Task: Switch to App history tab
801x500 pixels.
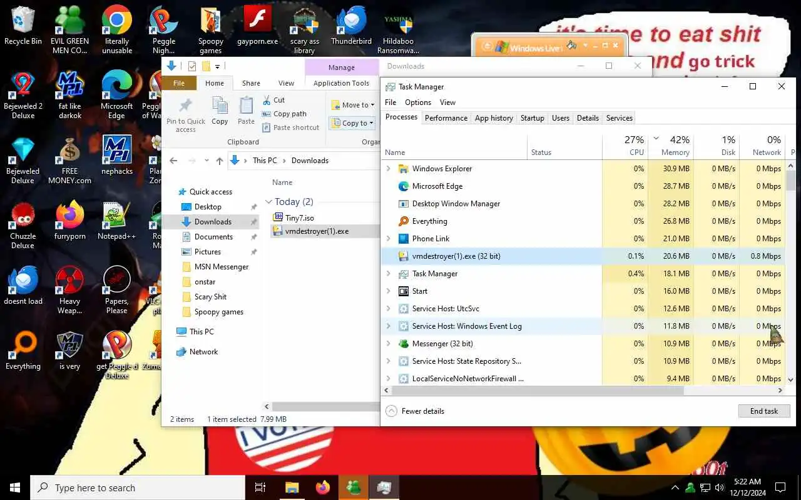Action: click(x=494, y=117)
